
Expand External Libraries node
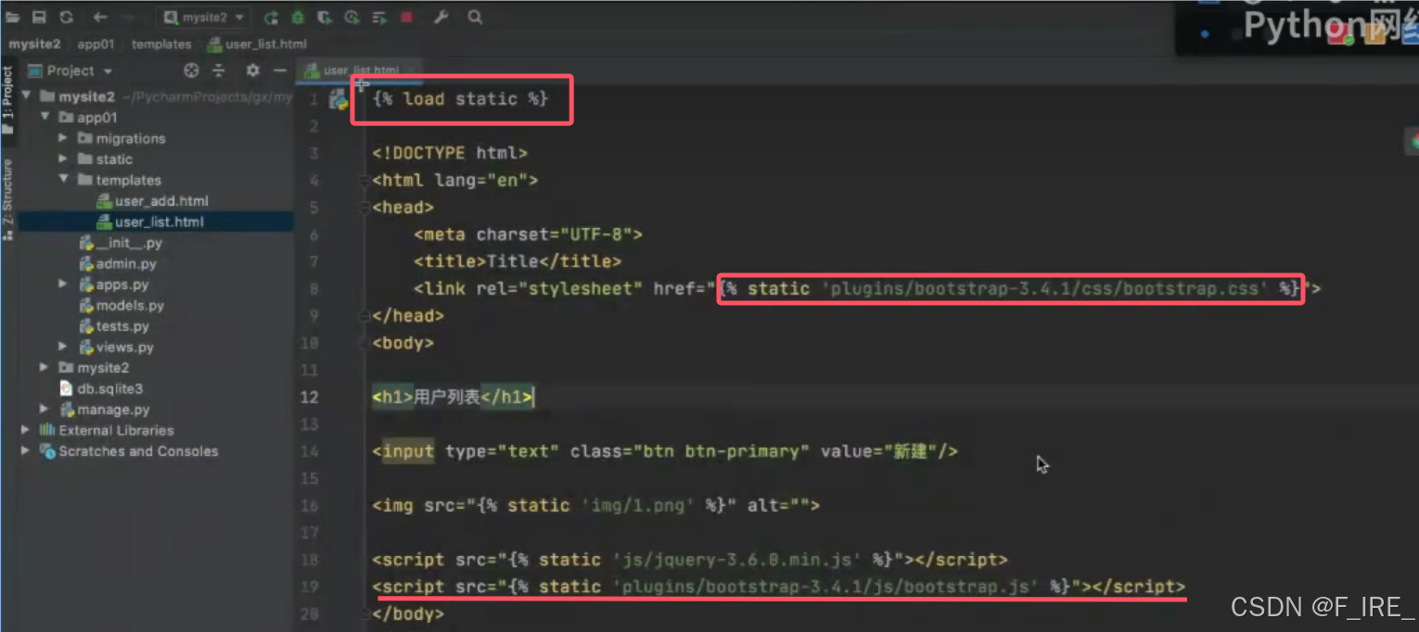26,430
